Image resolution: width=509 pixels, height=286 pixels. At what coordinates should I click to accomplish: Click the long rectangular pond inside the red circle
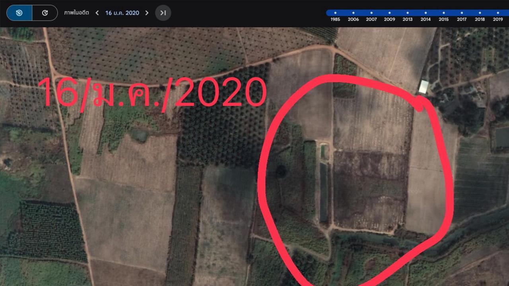[324, 191]
